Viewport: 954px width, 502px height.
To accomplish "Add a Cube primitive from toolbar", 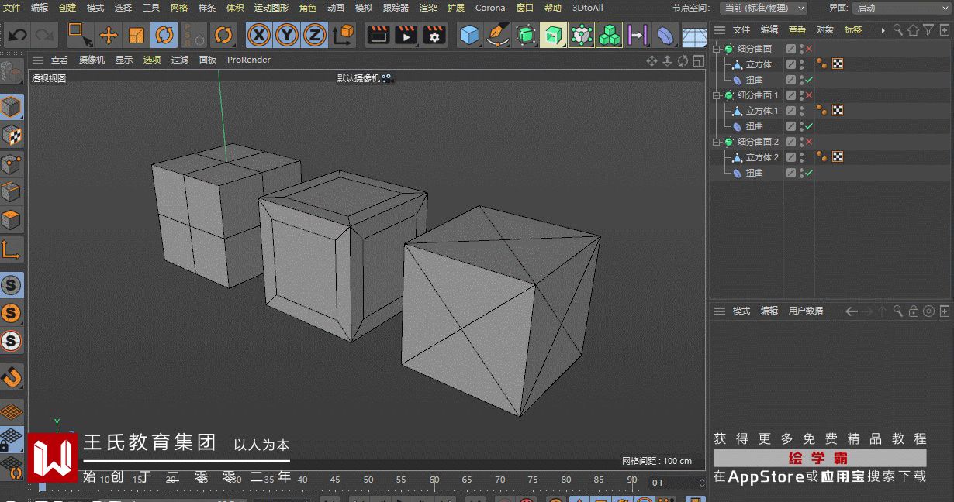I will click(469, 36).
